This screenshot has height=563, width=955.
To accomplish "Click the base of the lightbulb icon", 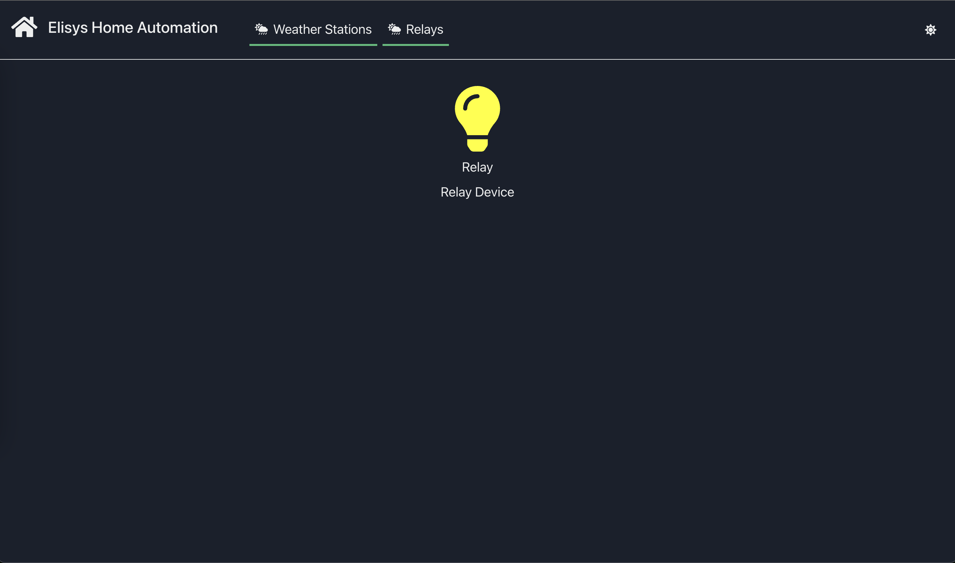I will pos(477,145).
